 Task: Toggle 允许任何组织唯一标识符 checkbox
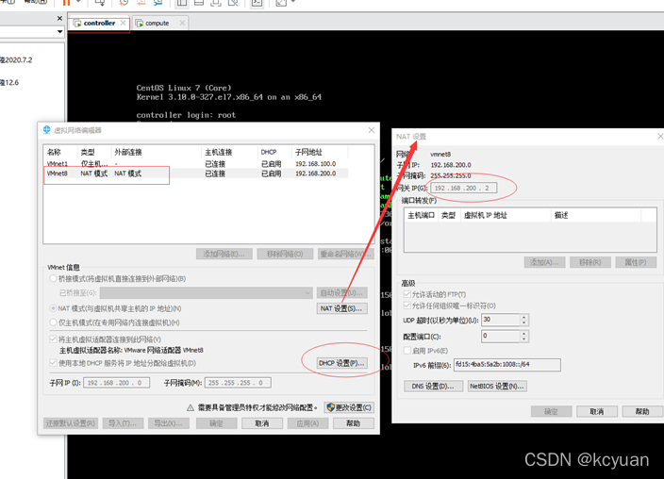[407, 306]
